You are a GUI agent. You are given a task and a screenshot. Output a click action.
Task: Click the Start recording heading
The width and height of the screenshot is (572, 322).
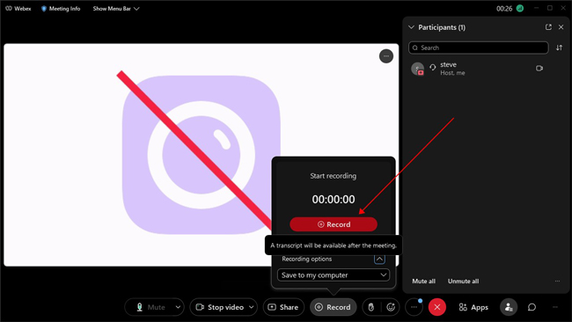click(x=333, y=176)
